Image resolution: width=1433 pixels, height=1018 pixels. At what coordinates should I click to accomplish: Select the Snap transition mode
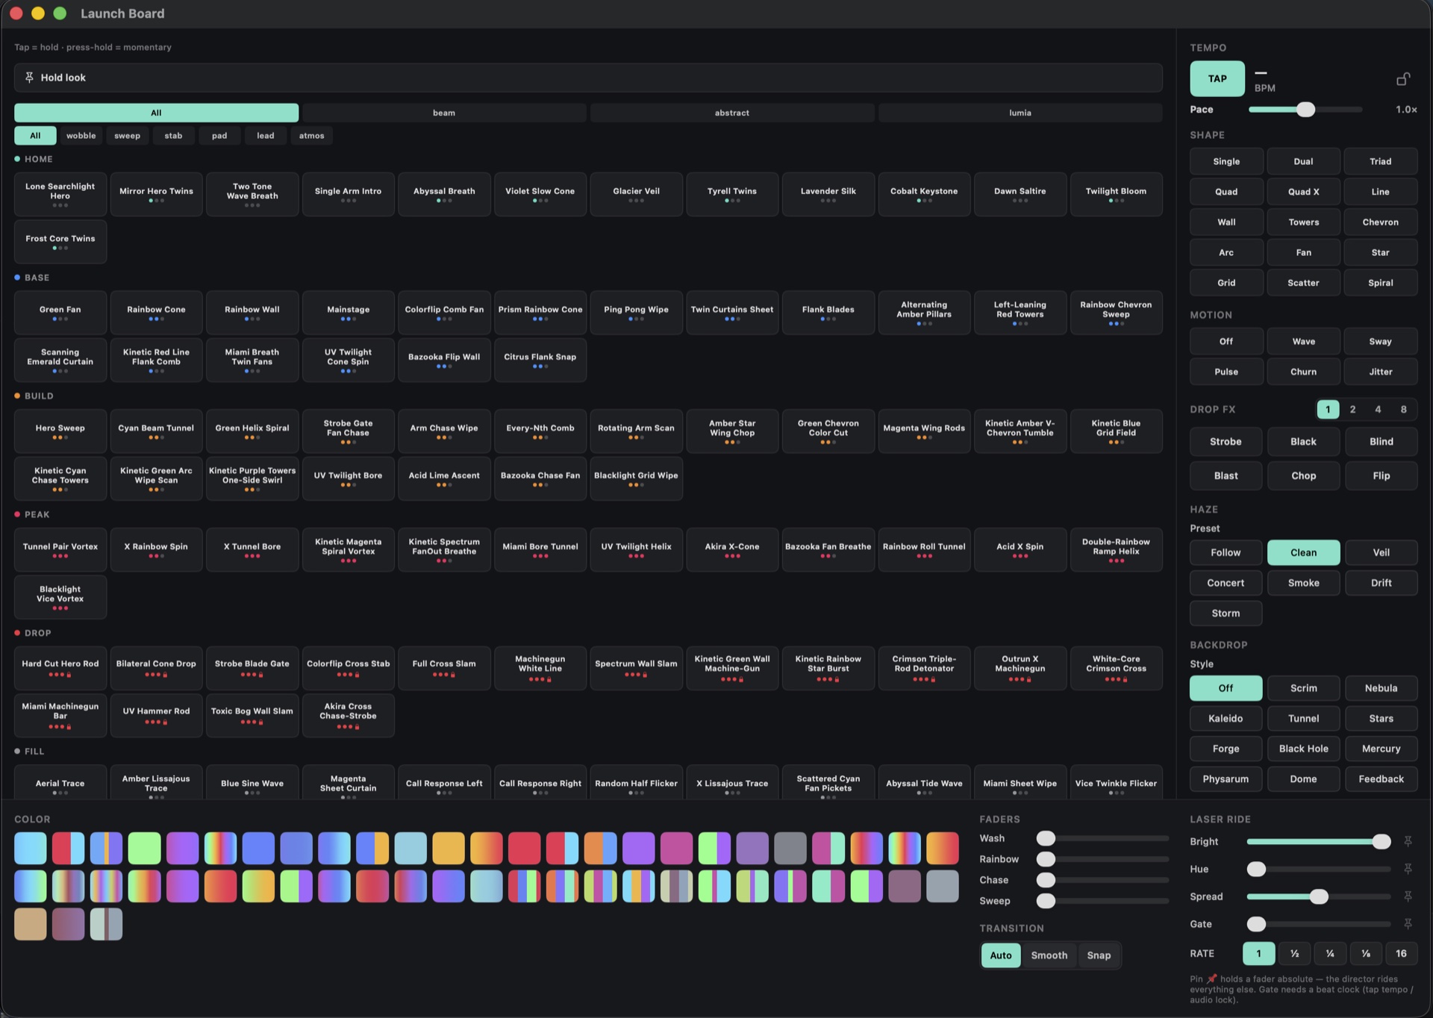click(x=1099, y=955)
